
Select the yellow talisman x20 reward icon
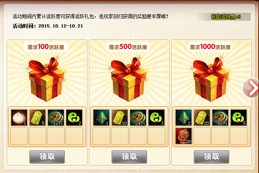point(202,118)
